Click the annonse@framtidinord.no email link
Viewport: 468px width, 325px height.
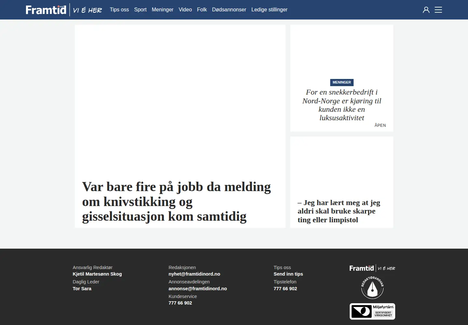click(198, 289)
